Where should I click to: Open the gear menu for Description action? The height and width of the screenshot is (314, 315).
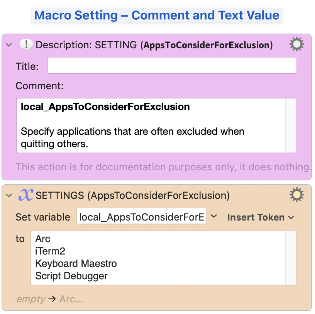(296, 45)
